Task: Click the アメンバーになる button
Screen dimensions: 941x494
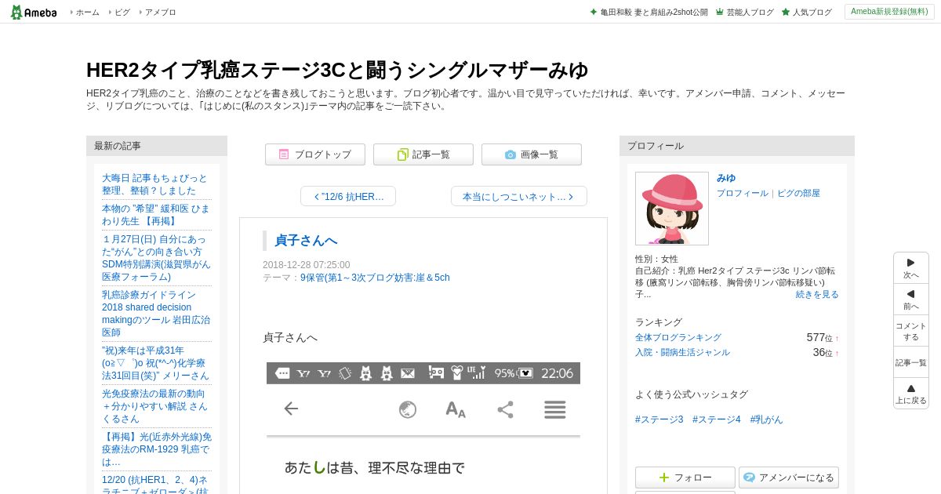Action: pyautogui.click(x=789, y=478)
